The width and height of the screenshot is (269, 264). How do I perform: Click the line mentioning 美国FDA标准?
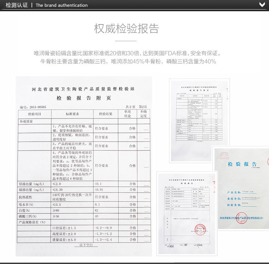tap(127, 53)
